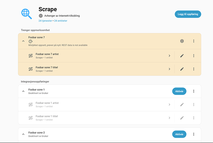Collapse the Foobar sone 1 entry
This screenshot has width=213, height=143.
(23, 91)
